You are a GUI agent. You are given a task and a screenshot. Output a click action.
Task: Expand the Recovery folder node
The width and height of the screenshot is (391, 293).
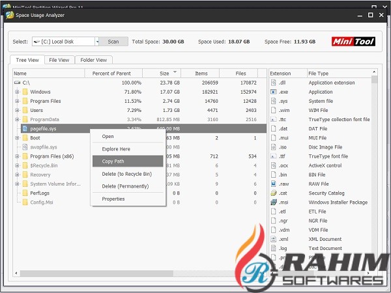point(17,175)
